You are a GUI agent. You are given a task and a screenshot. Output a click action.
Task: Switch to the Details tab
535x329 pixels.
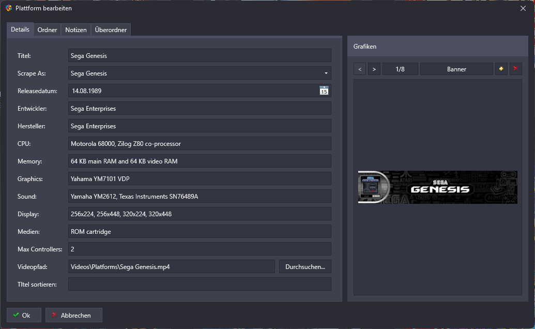[x=20, y=29]
